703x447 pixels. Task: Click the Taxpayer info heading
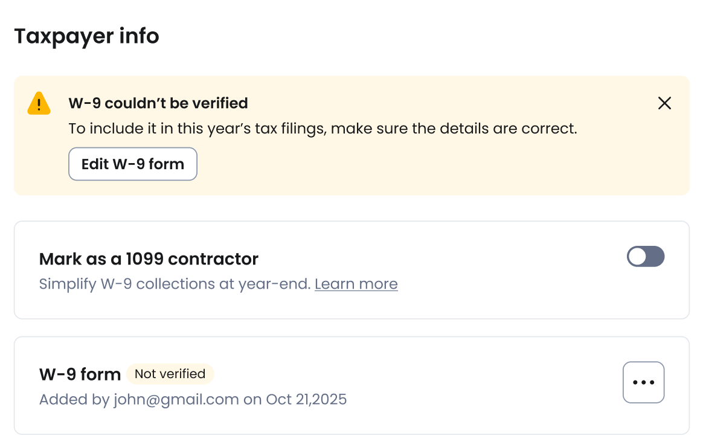click(x=86, y=36)
